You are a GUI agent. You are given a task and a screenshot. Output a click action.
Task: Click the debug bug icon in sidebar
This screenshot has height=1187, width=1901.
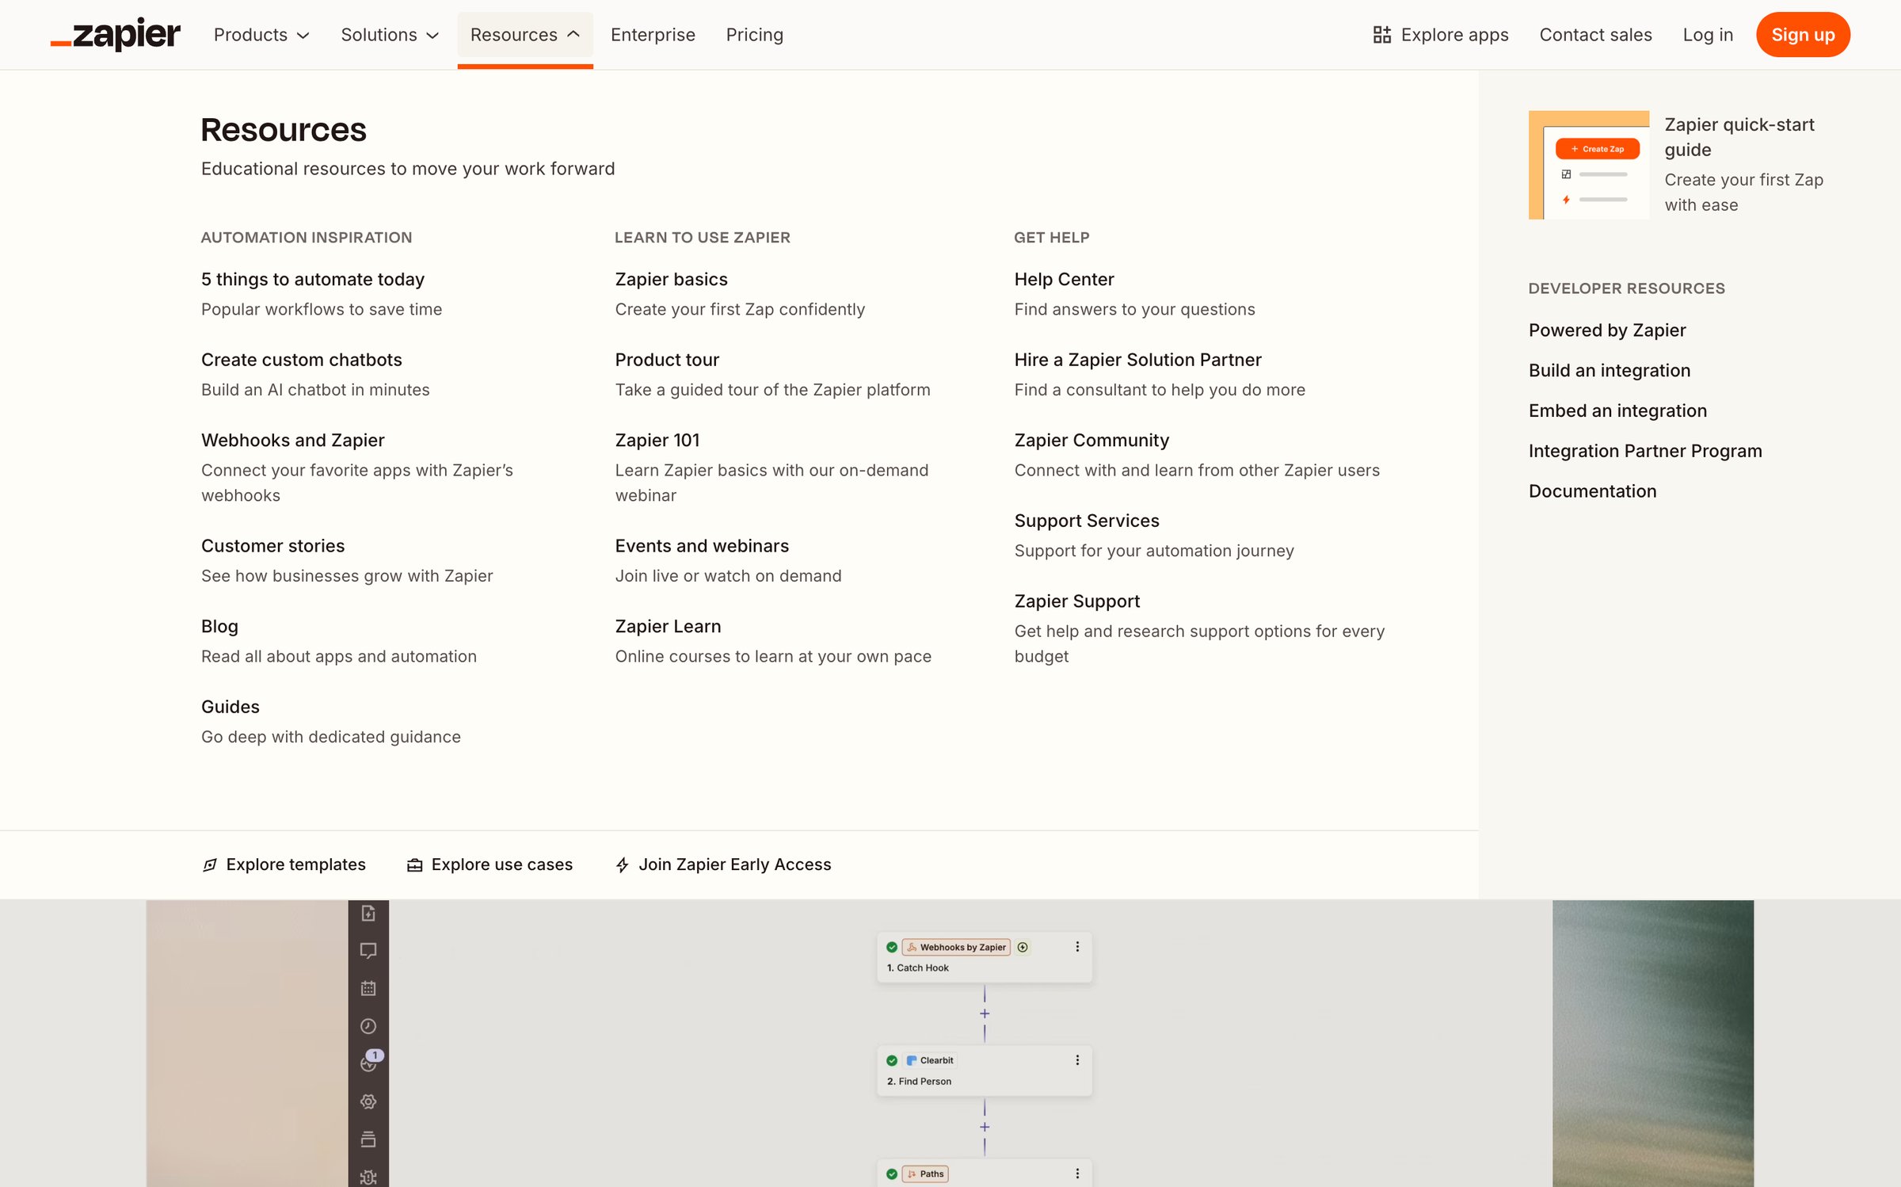coord(368,1177)
